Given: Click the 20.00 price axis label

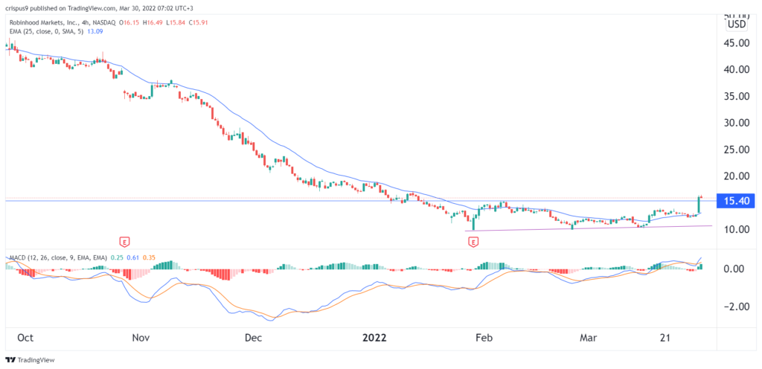Looking at the screenshot, I should (738, 177).
